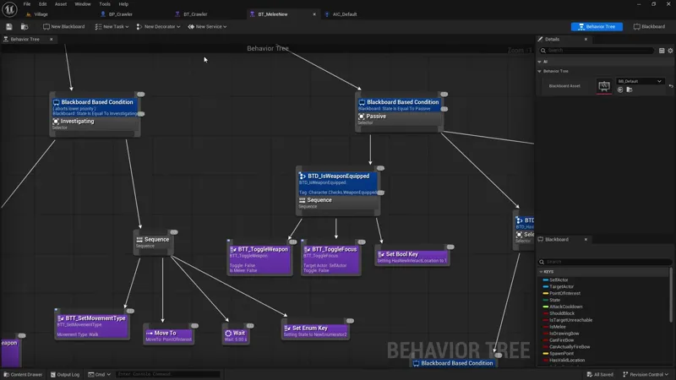
Task: Click the Details panel search field
Action: [597, 51]
